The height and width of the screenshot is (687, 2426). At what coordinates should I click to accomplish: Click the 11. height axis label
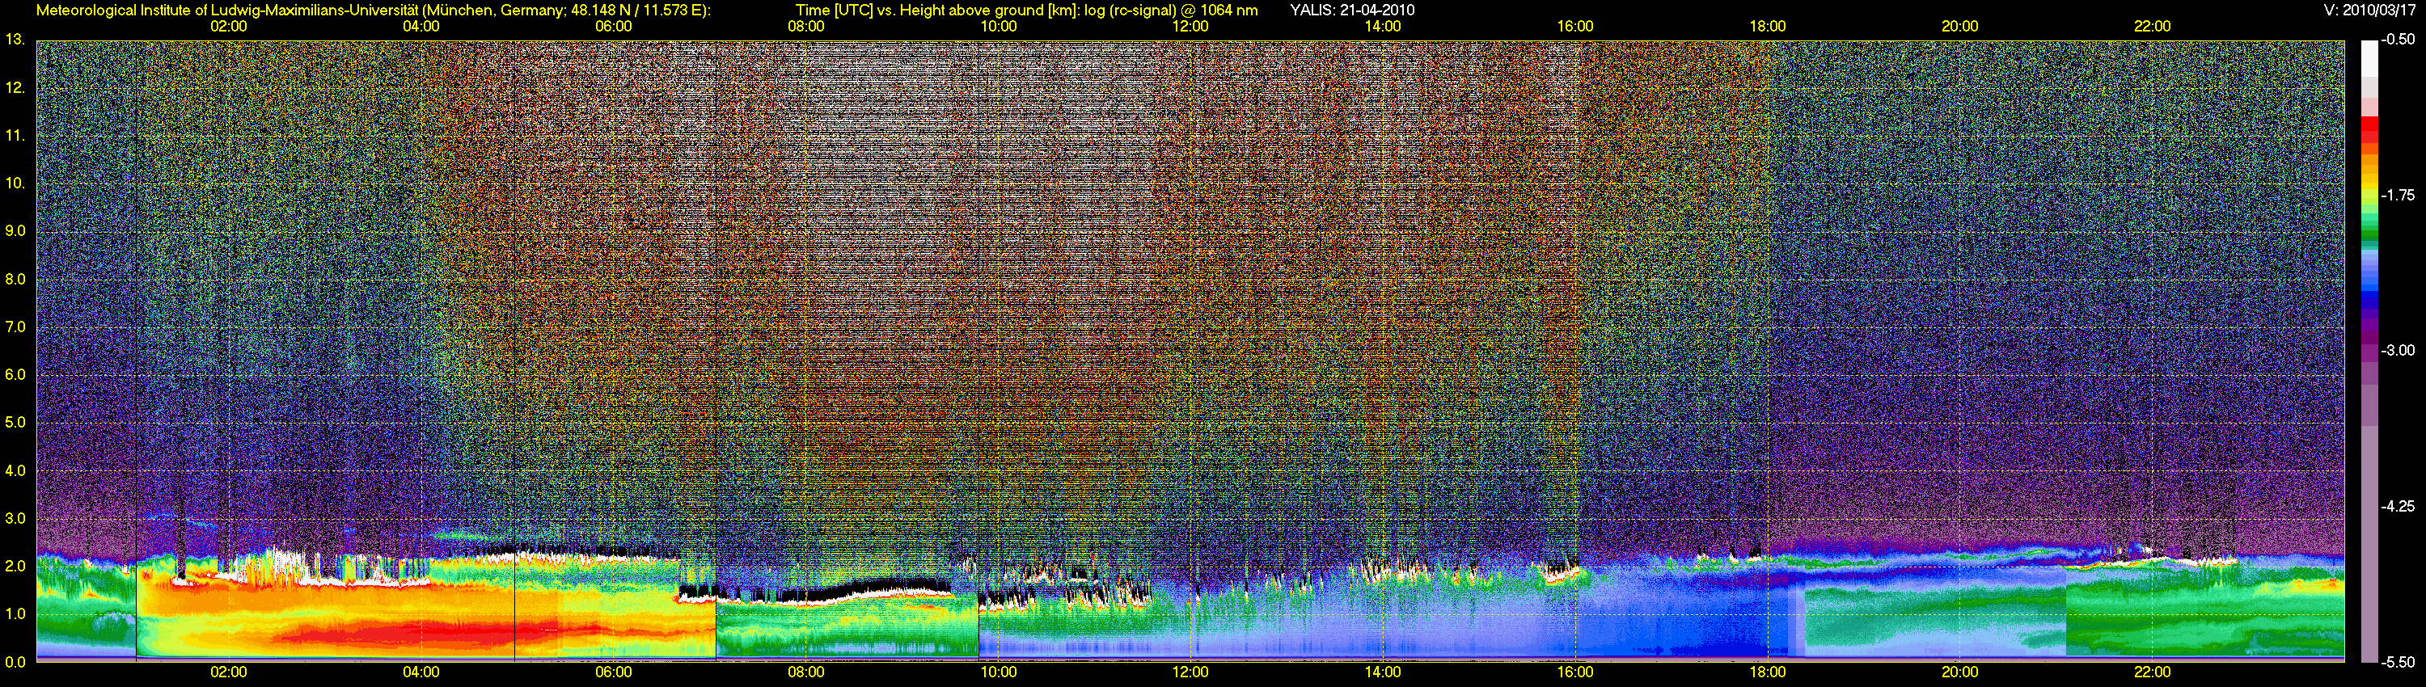tap(15, 136)
